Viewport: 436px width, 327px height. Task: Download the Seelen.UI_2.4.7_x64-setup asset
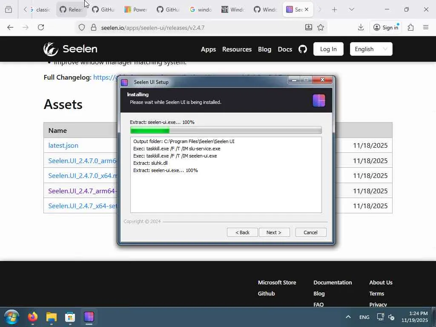click(x=83, y=206)
